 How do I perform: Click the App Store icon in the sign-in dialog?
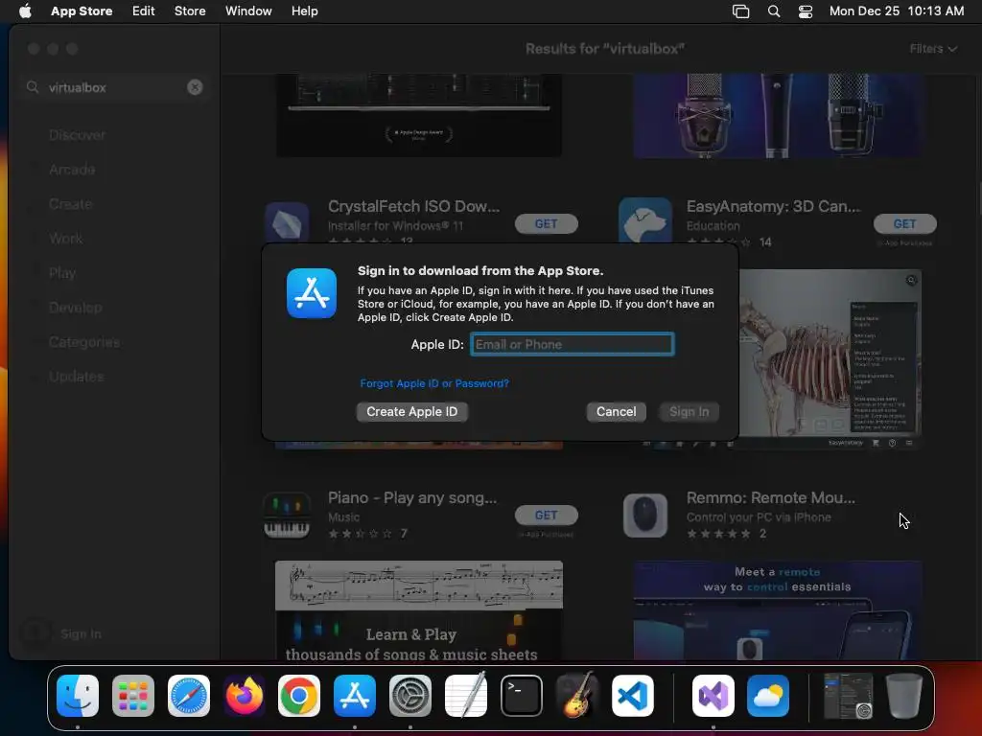(312, 293)
